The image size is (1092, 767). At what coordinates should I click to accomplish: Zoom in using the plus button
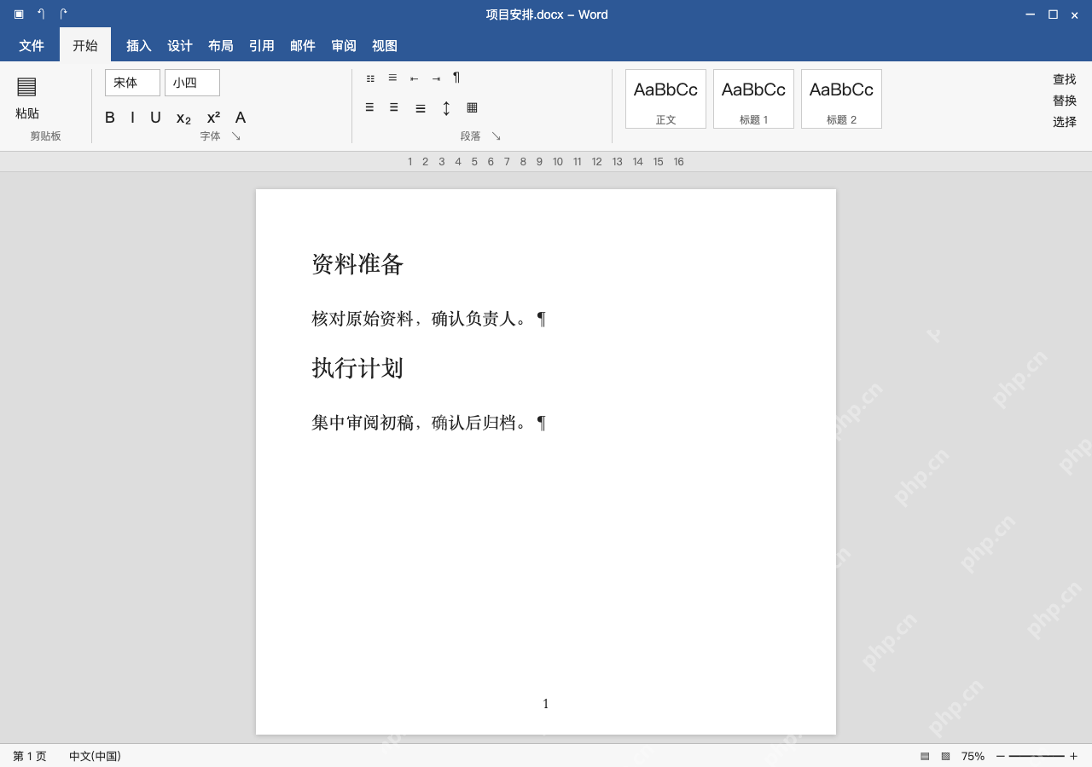(x=1073, y=756)
